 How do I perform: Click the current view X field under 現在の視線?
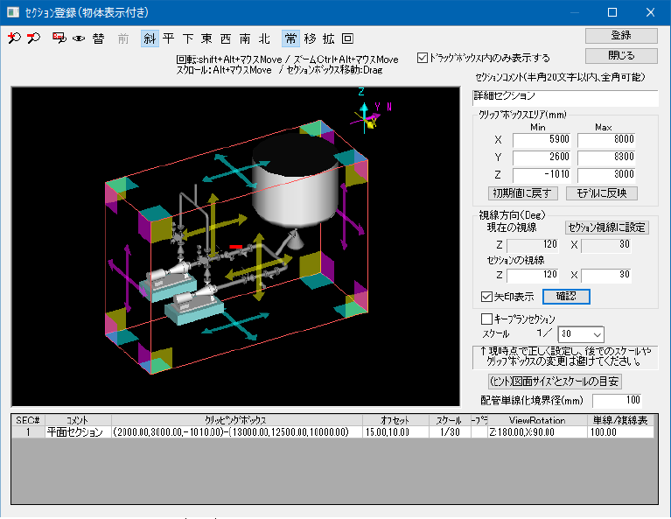606,245
